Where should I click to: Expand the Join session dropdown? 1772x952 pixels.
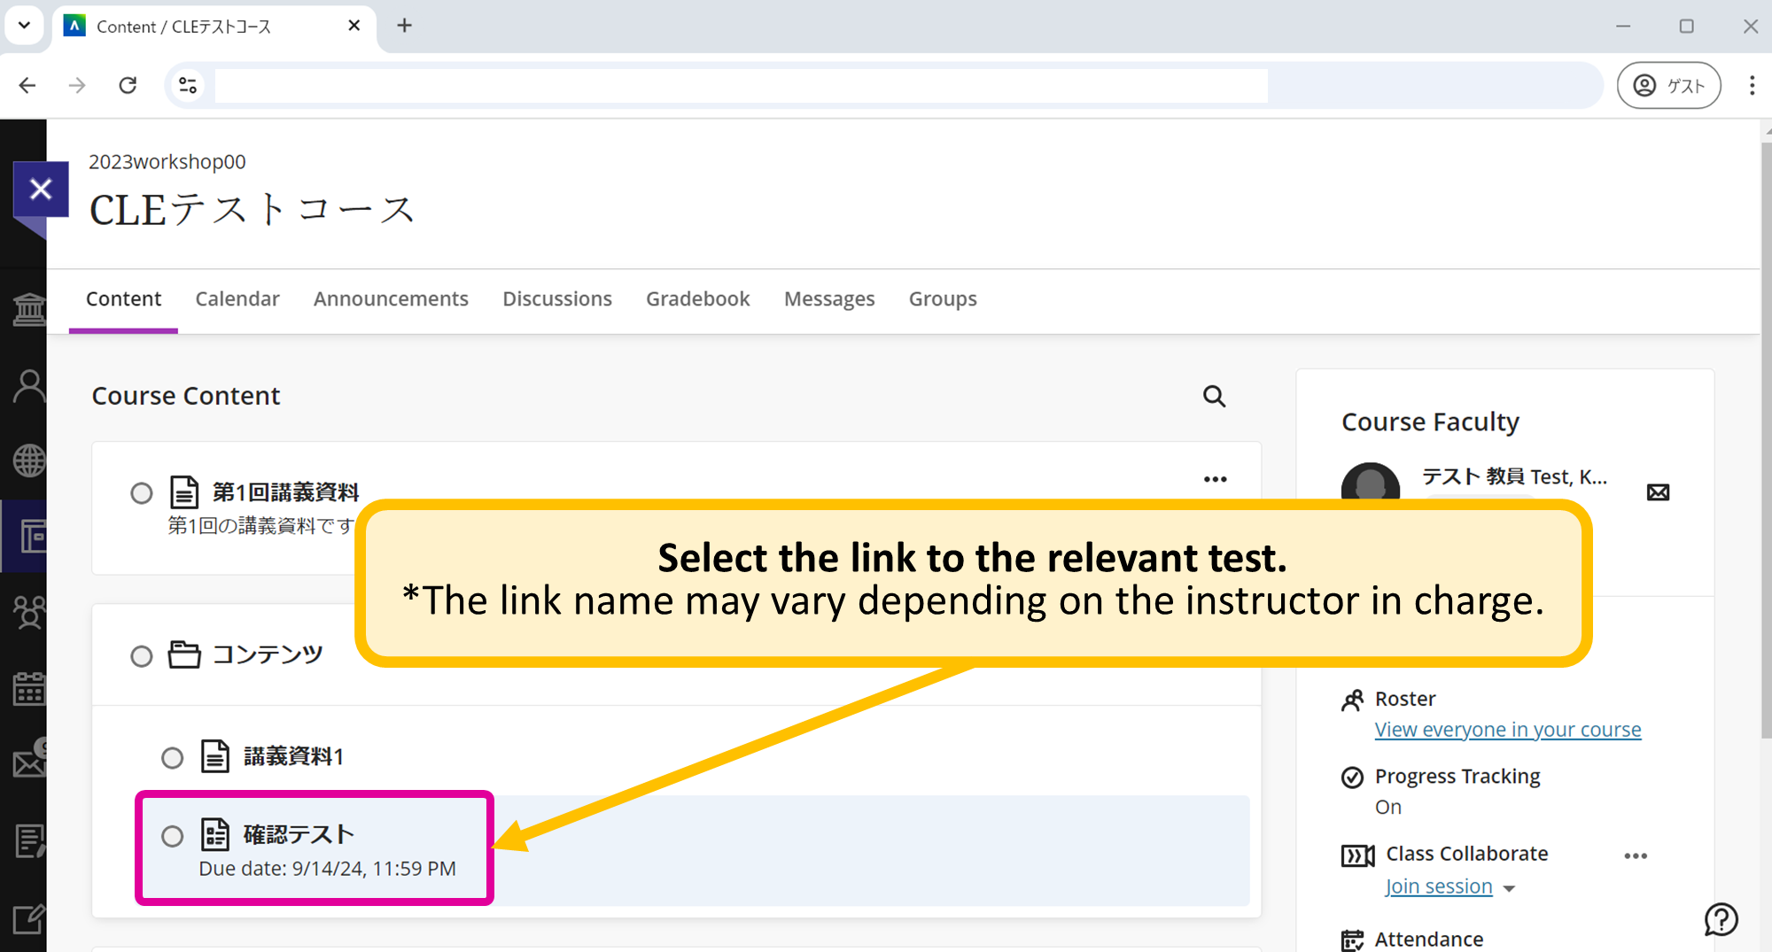click(x=1511, y=886)
